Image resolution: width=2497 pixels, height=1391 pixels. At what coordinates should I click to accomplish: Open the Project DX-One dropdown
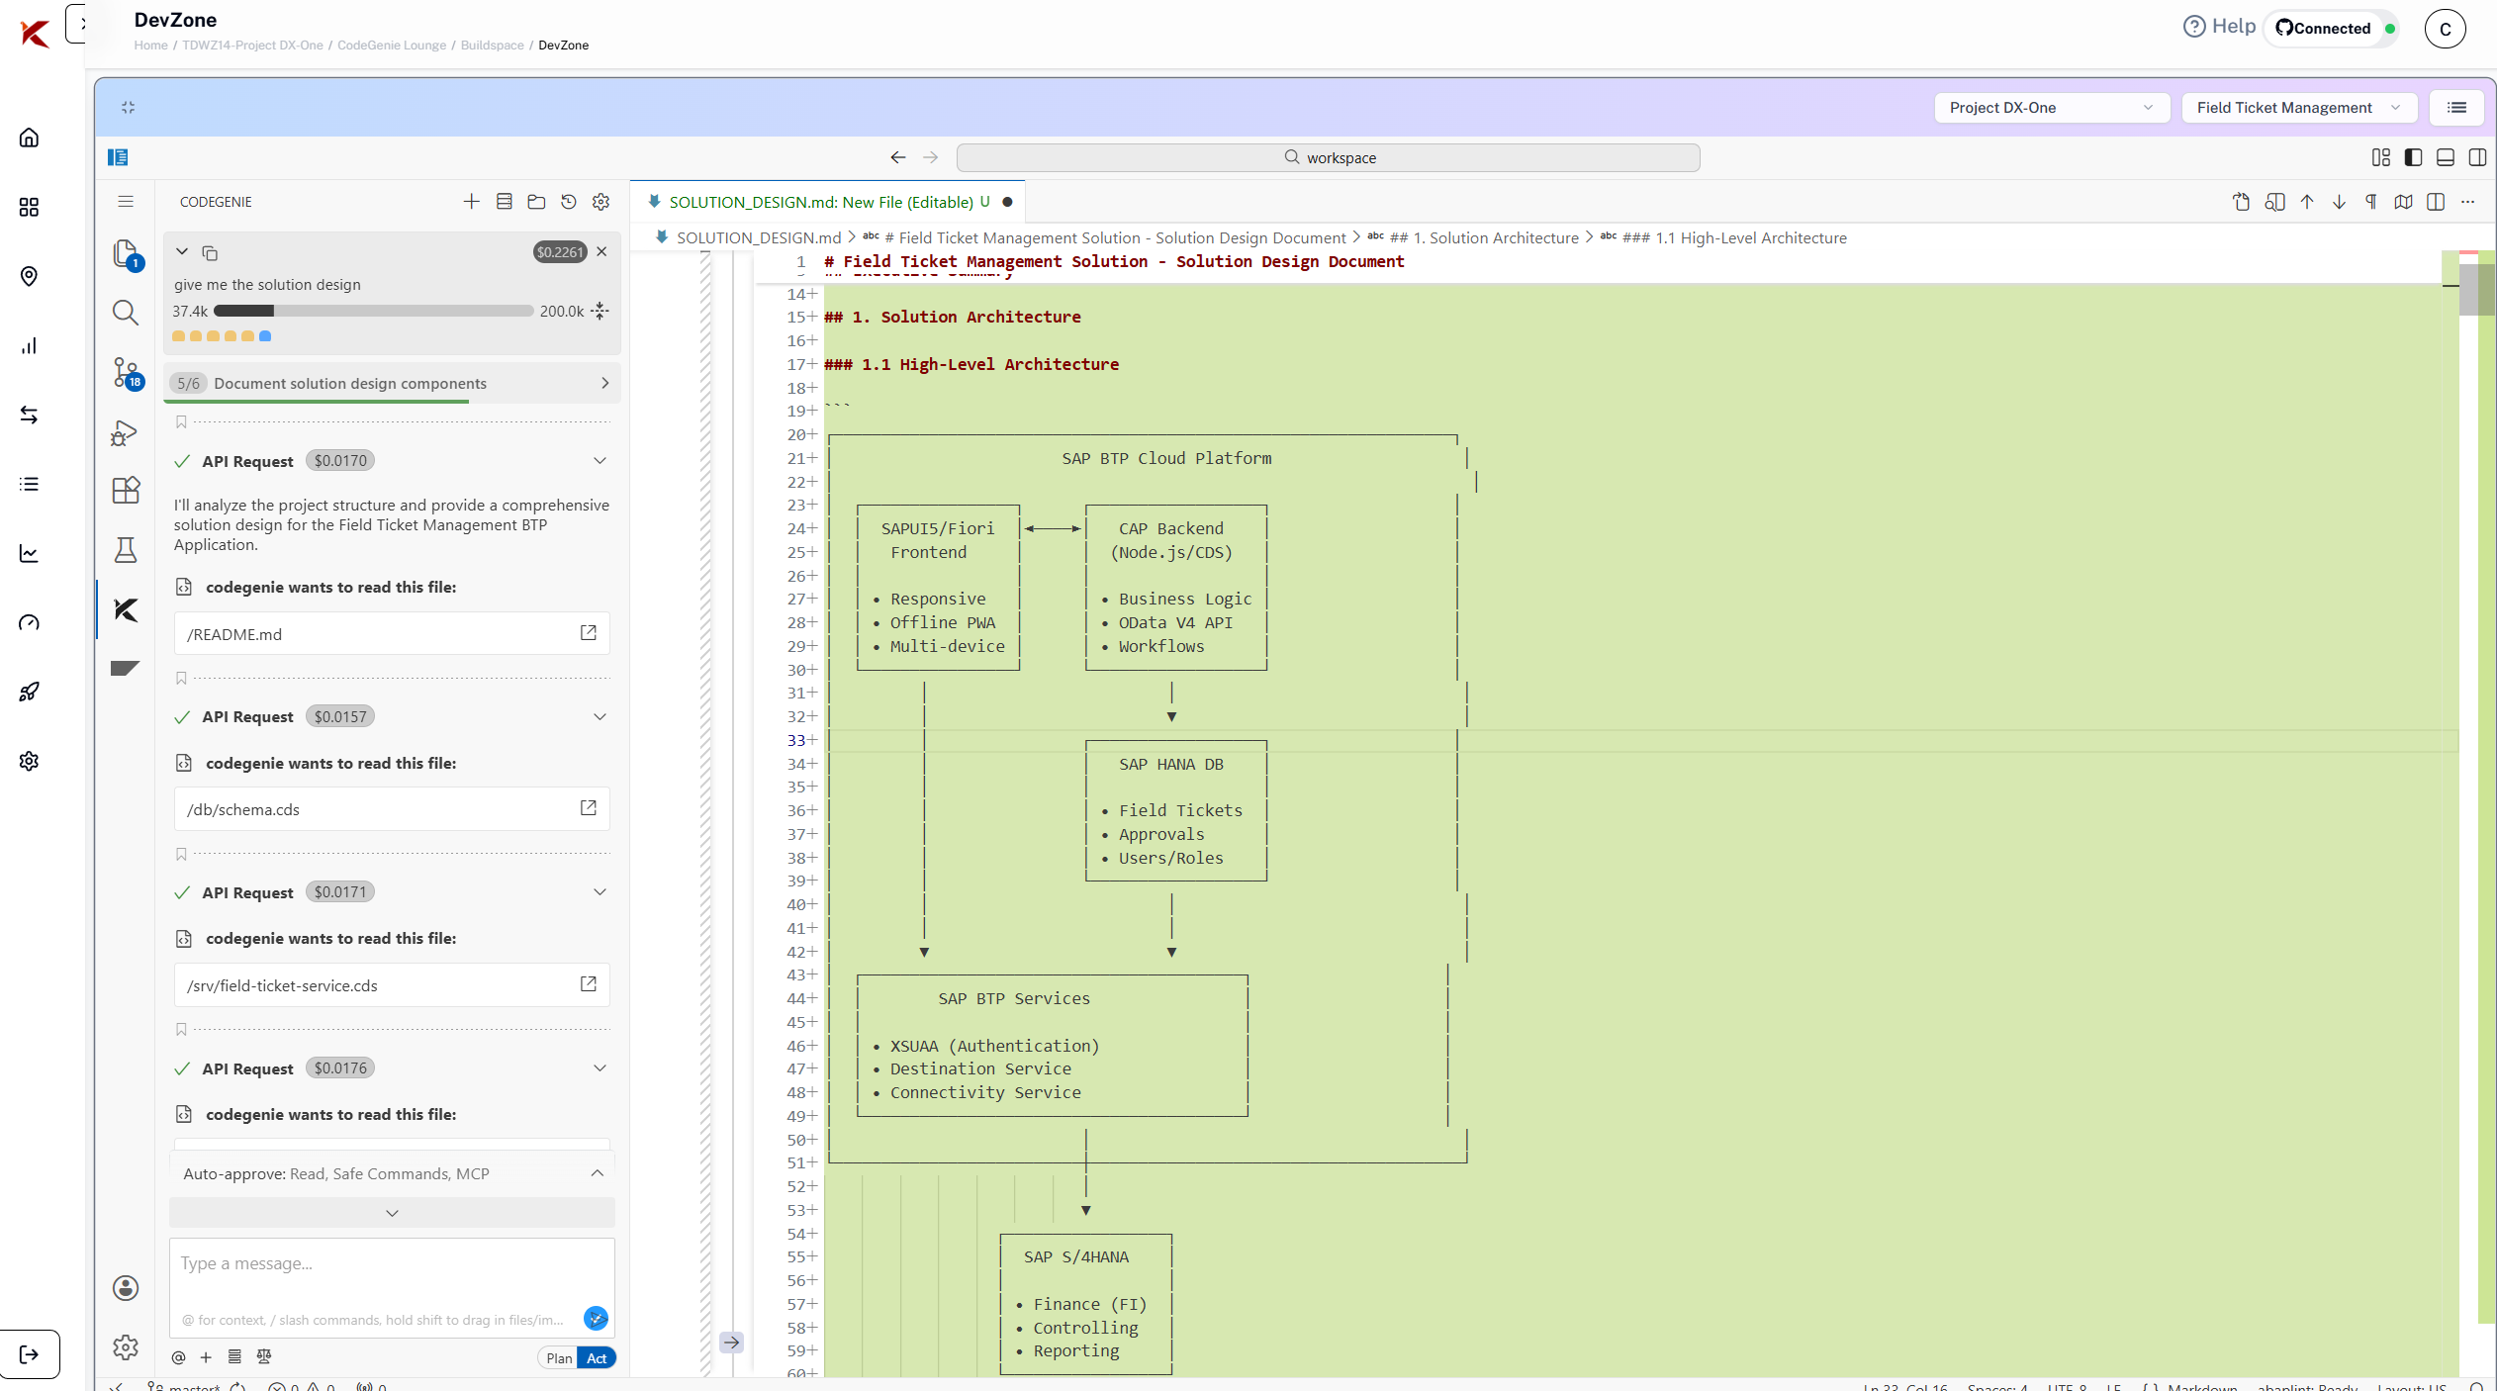[2051, 108]
